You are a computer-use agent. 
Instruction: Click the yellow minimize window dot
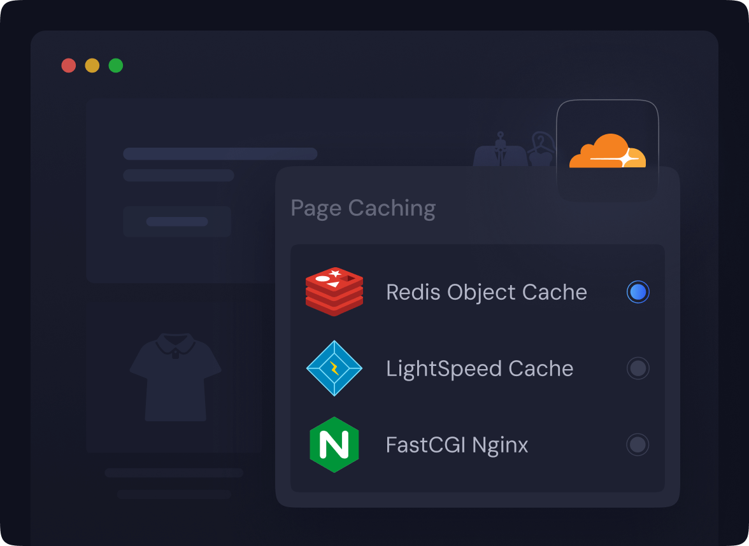pos(92,66)
